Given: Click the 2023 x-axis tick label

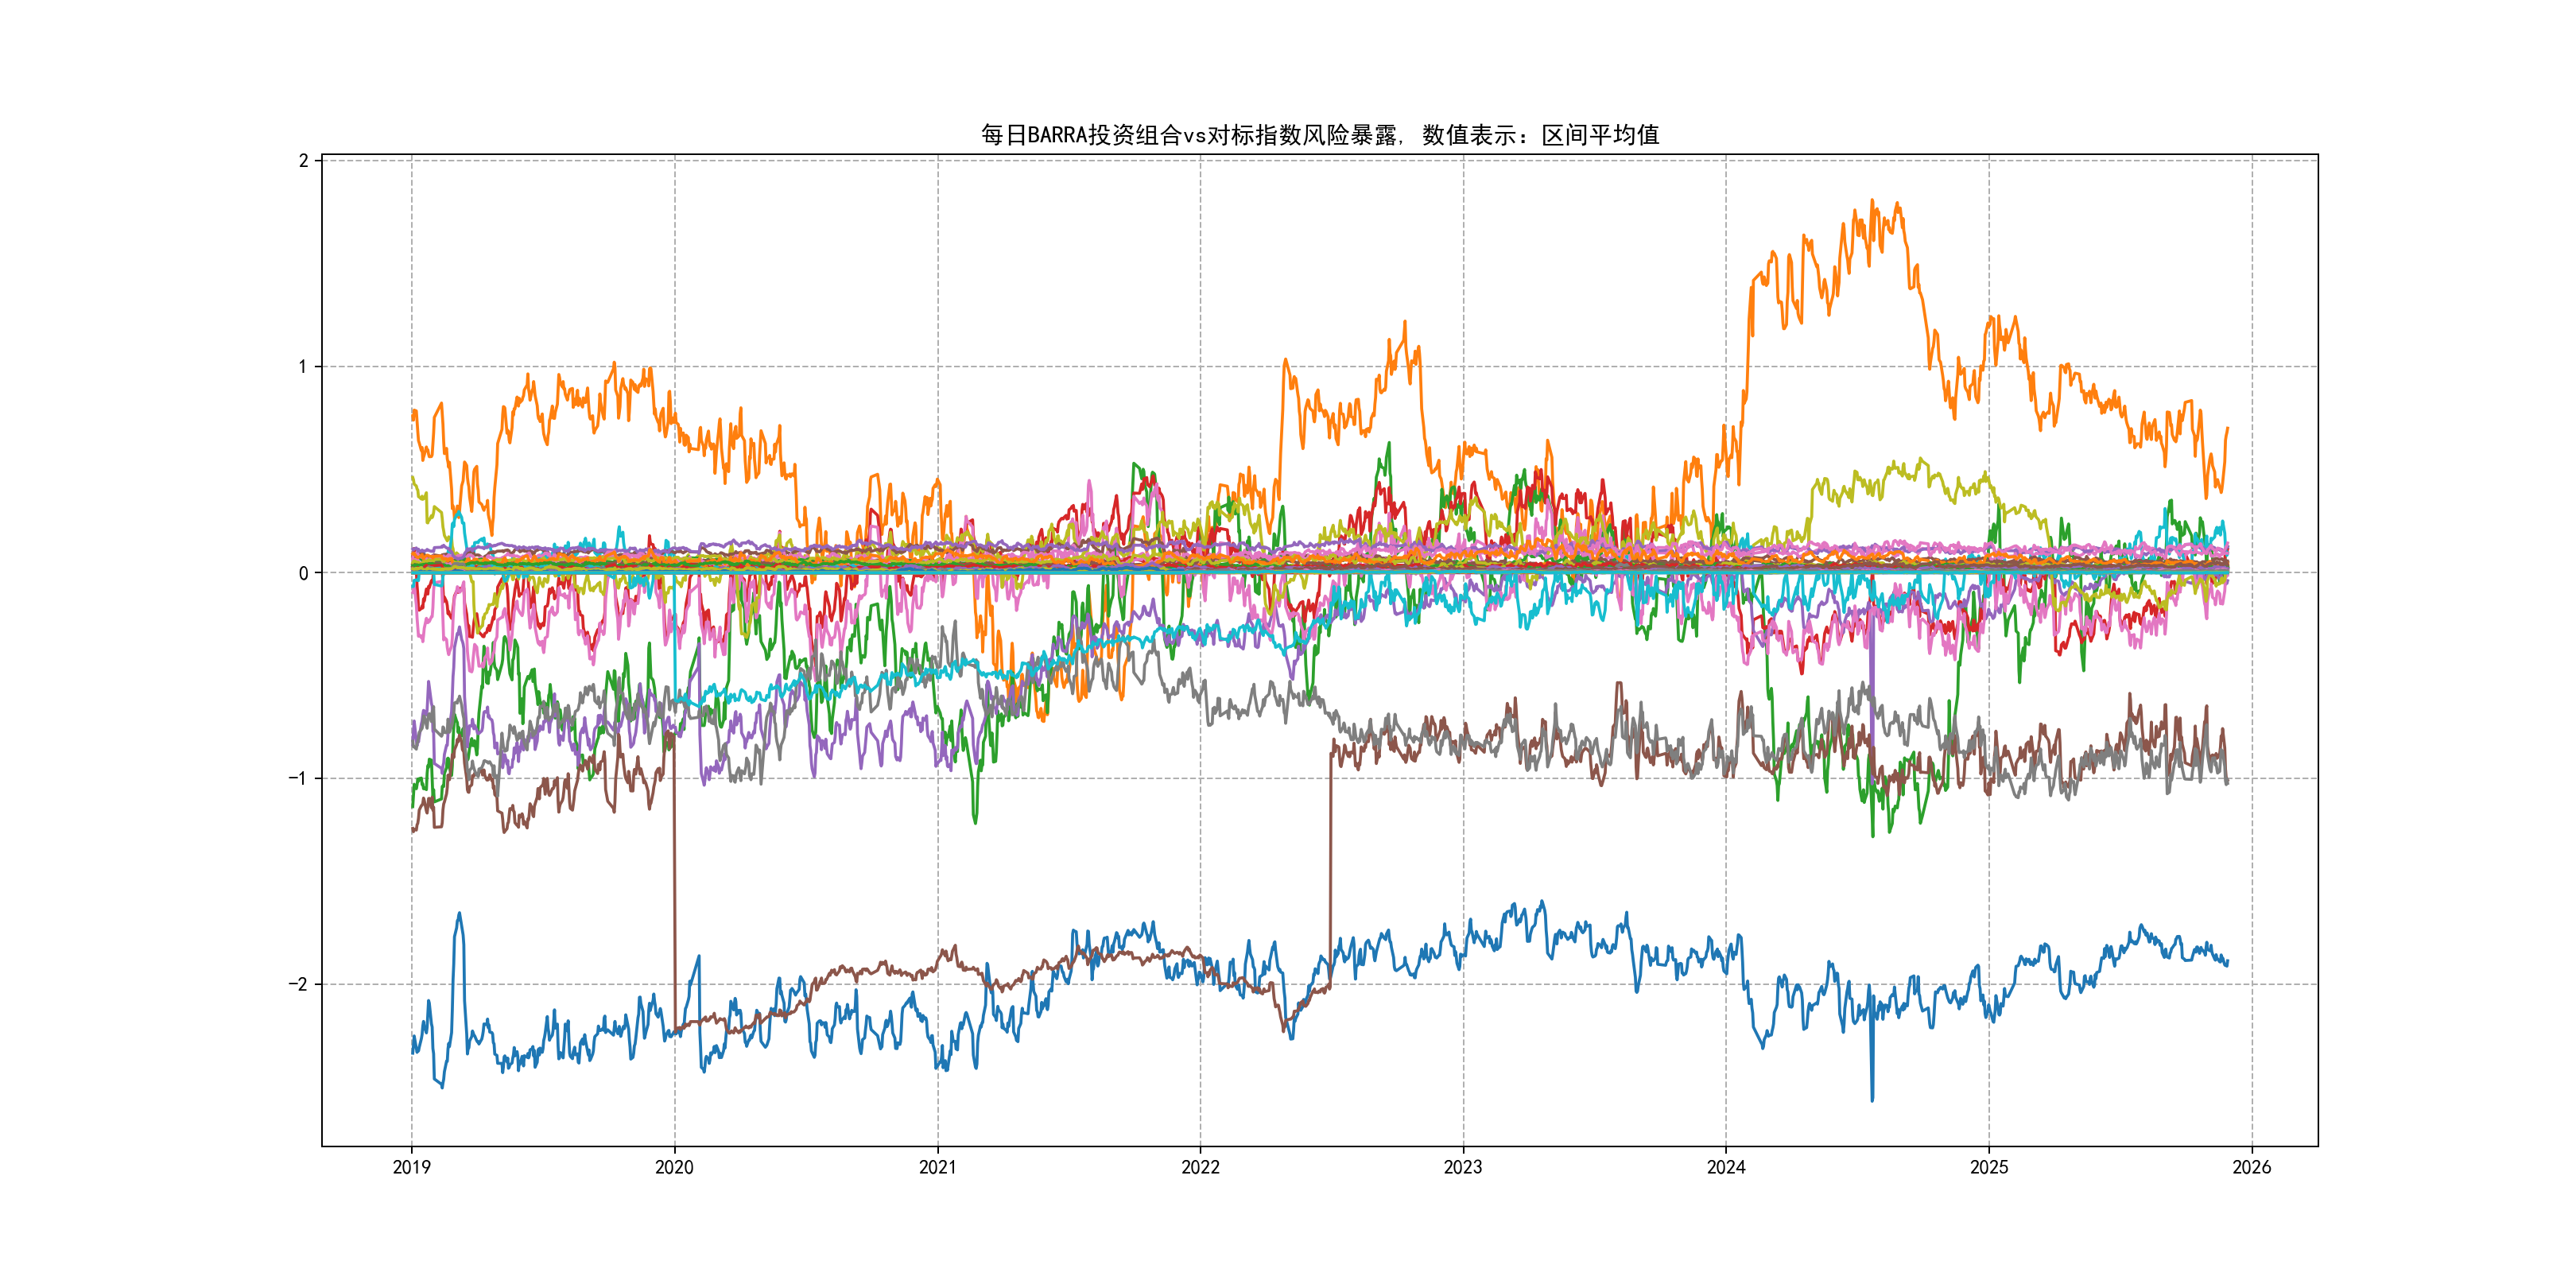Looking at the screenshot, I should [x=1463, y=1167].
